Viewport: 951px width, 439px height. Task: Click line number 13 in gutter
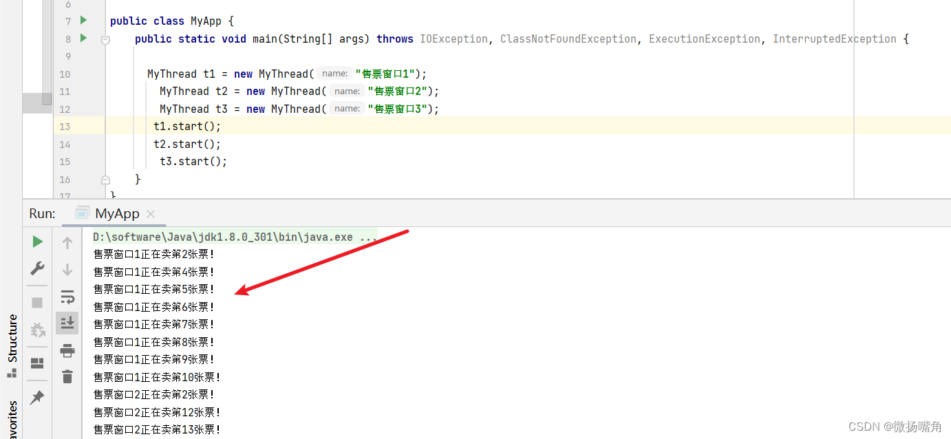(x=65, y=127)
